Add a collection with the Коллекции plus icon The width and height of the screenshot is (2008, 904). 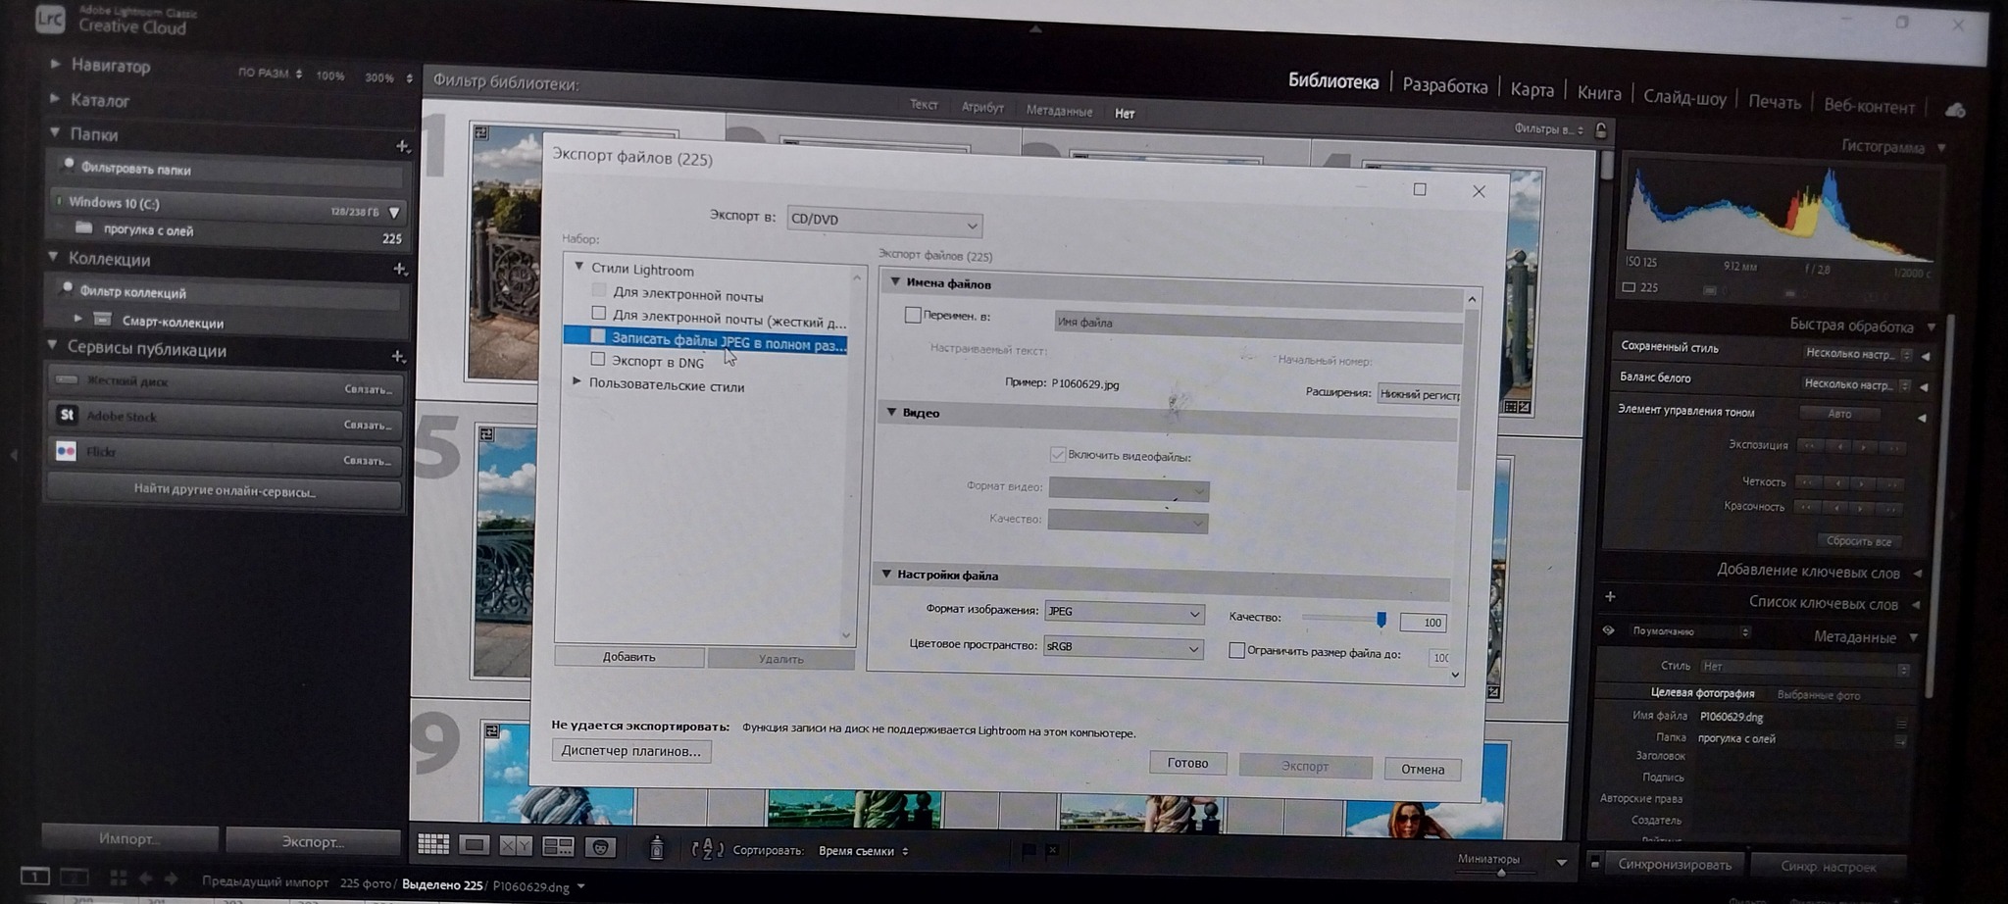[400, 269]
